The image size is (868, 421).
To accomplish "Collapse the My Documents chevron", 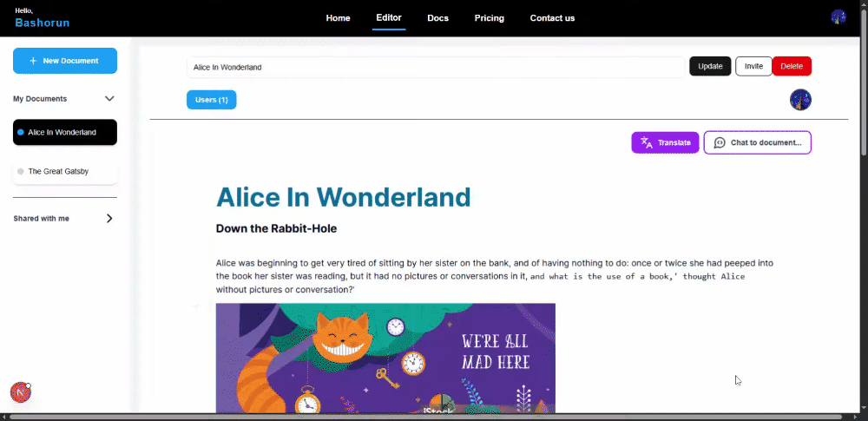I will [x=109, y=99].
